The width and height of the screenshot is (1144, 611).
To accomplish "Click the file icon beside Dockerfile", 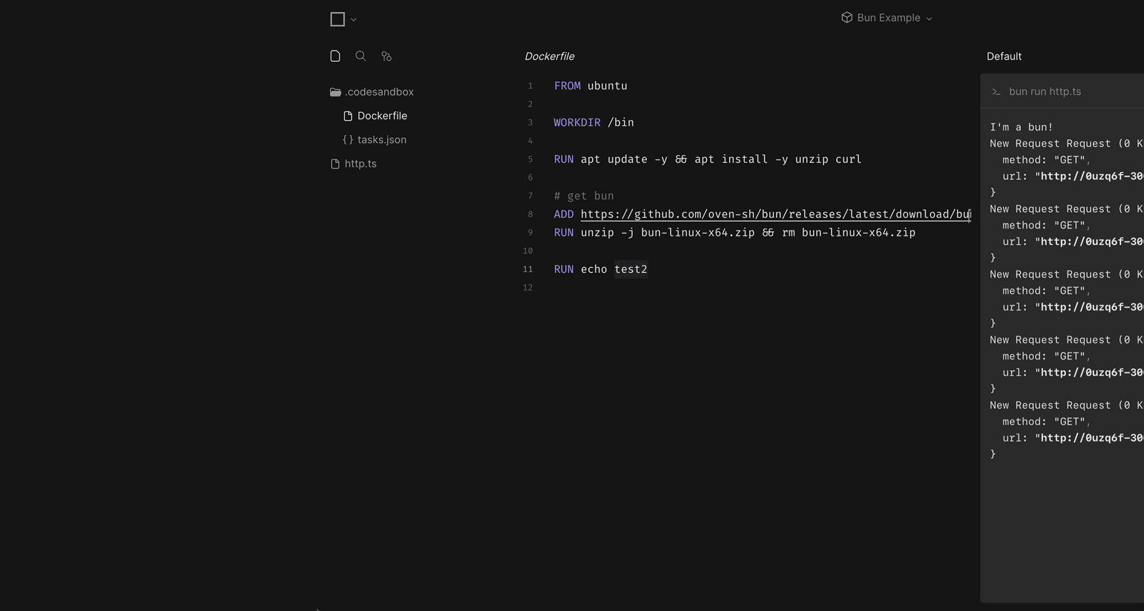I will 347,115.
